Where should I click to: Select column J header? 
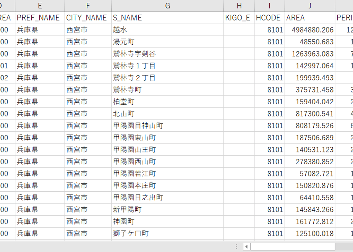[310, 6]
